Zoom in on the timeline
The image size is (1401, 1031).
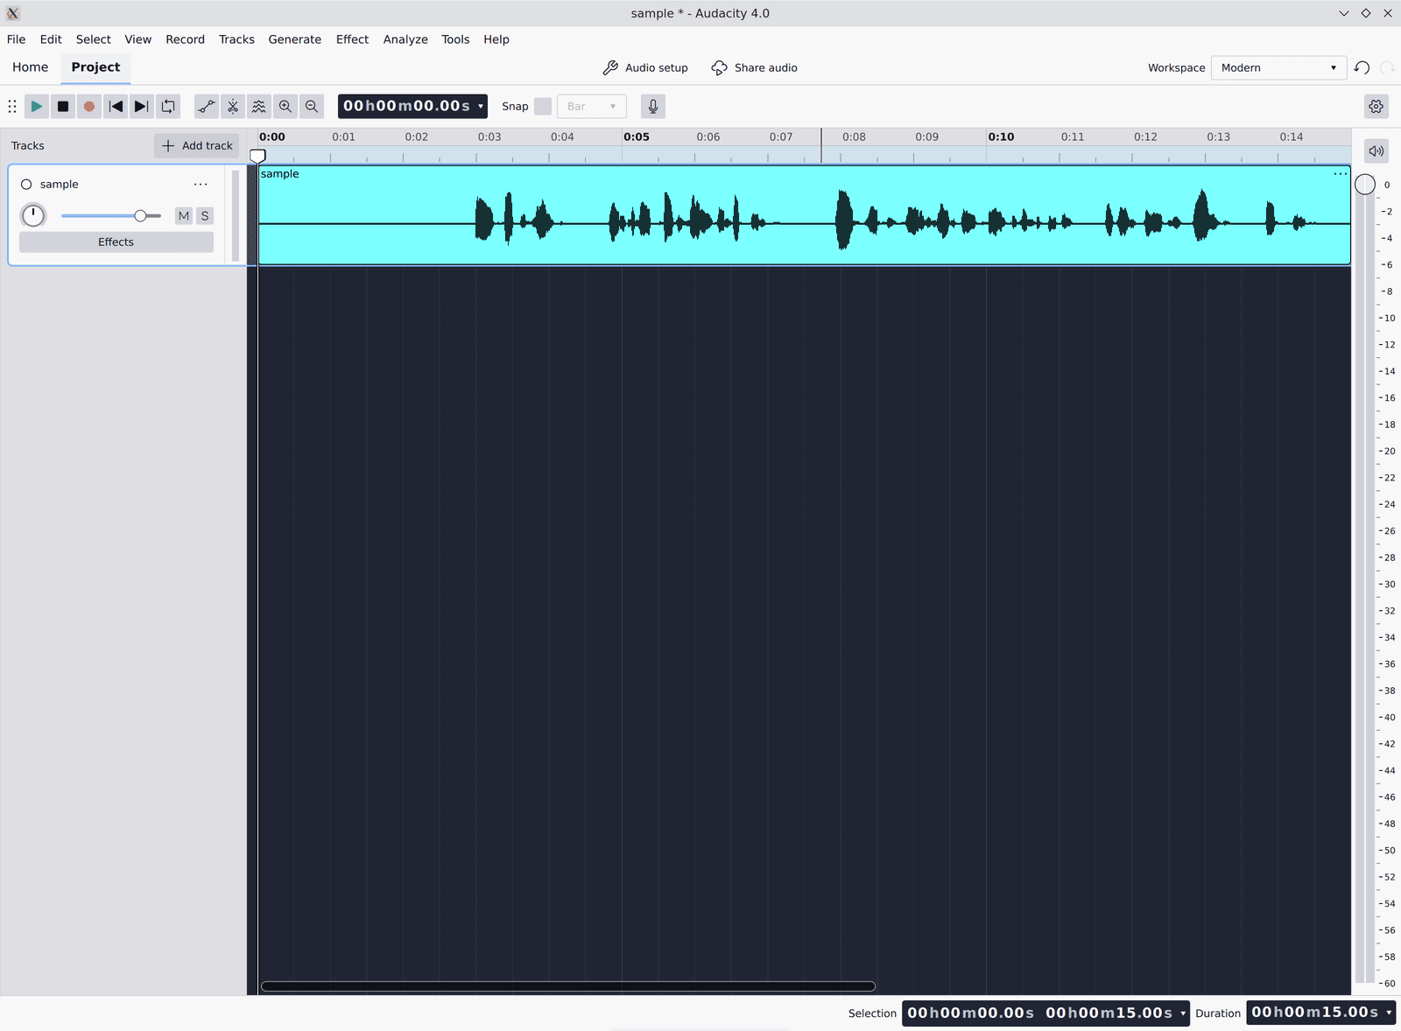tap(285, 107)
